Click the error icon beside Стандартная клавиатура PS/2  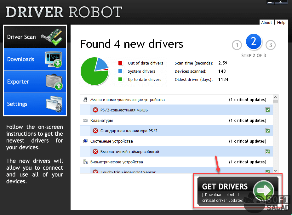(x=95, y=131)
